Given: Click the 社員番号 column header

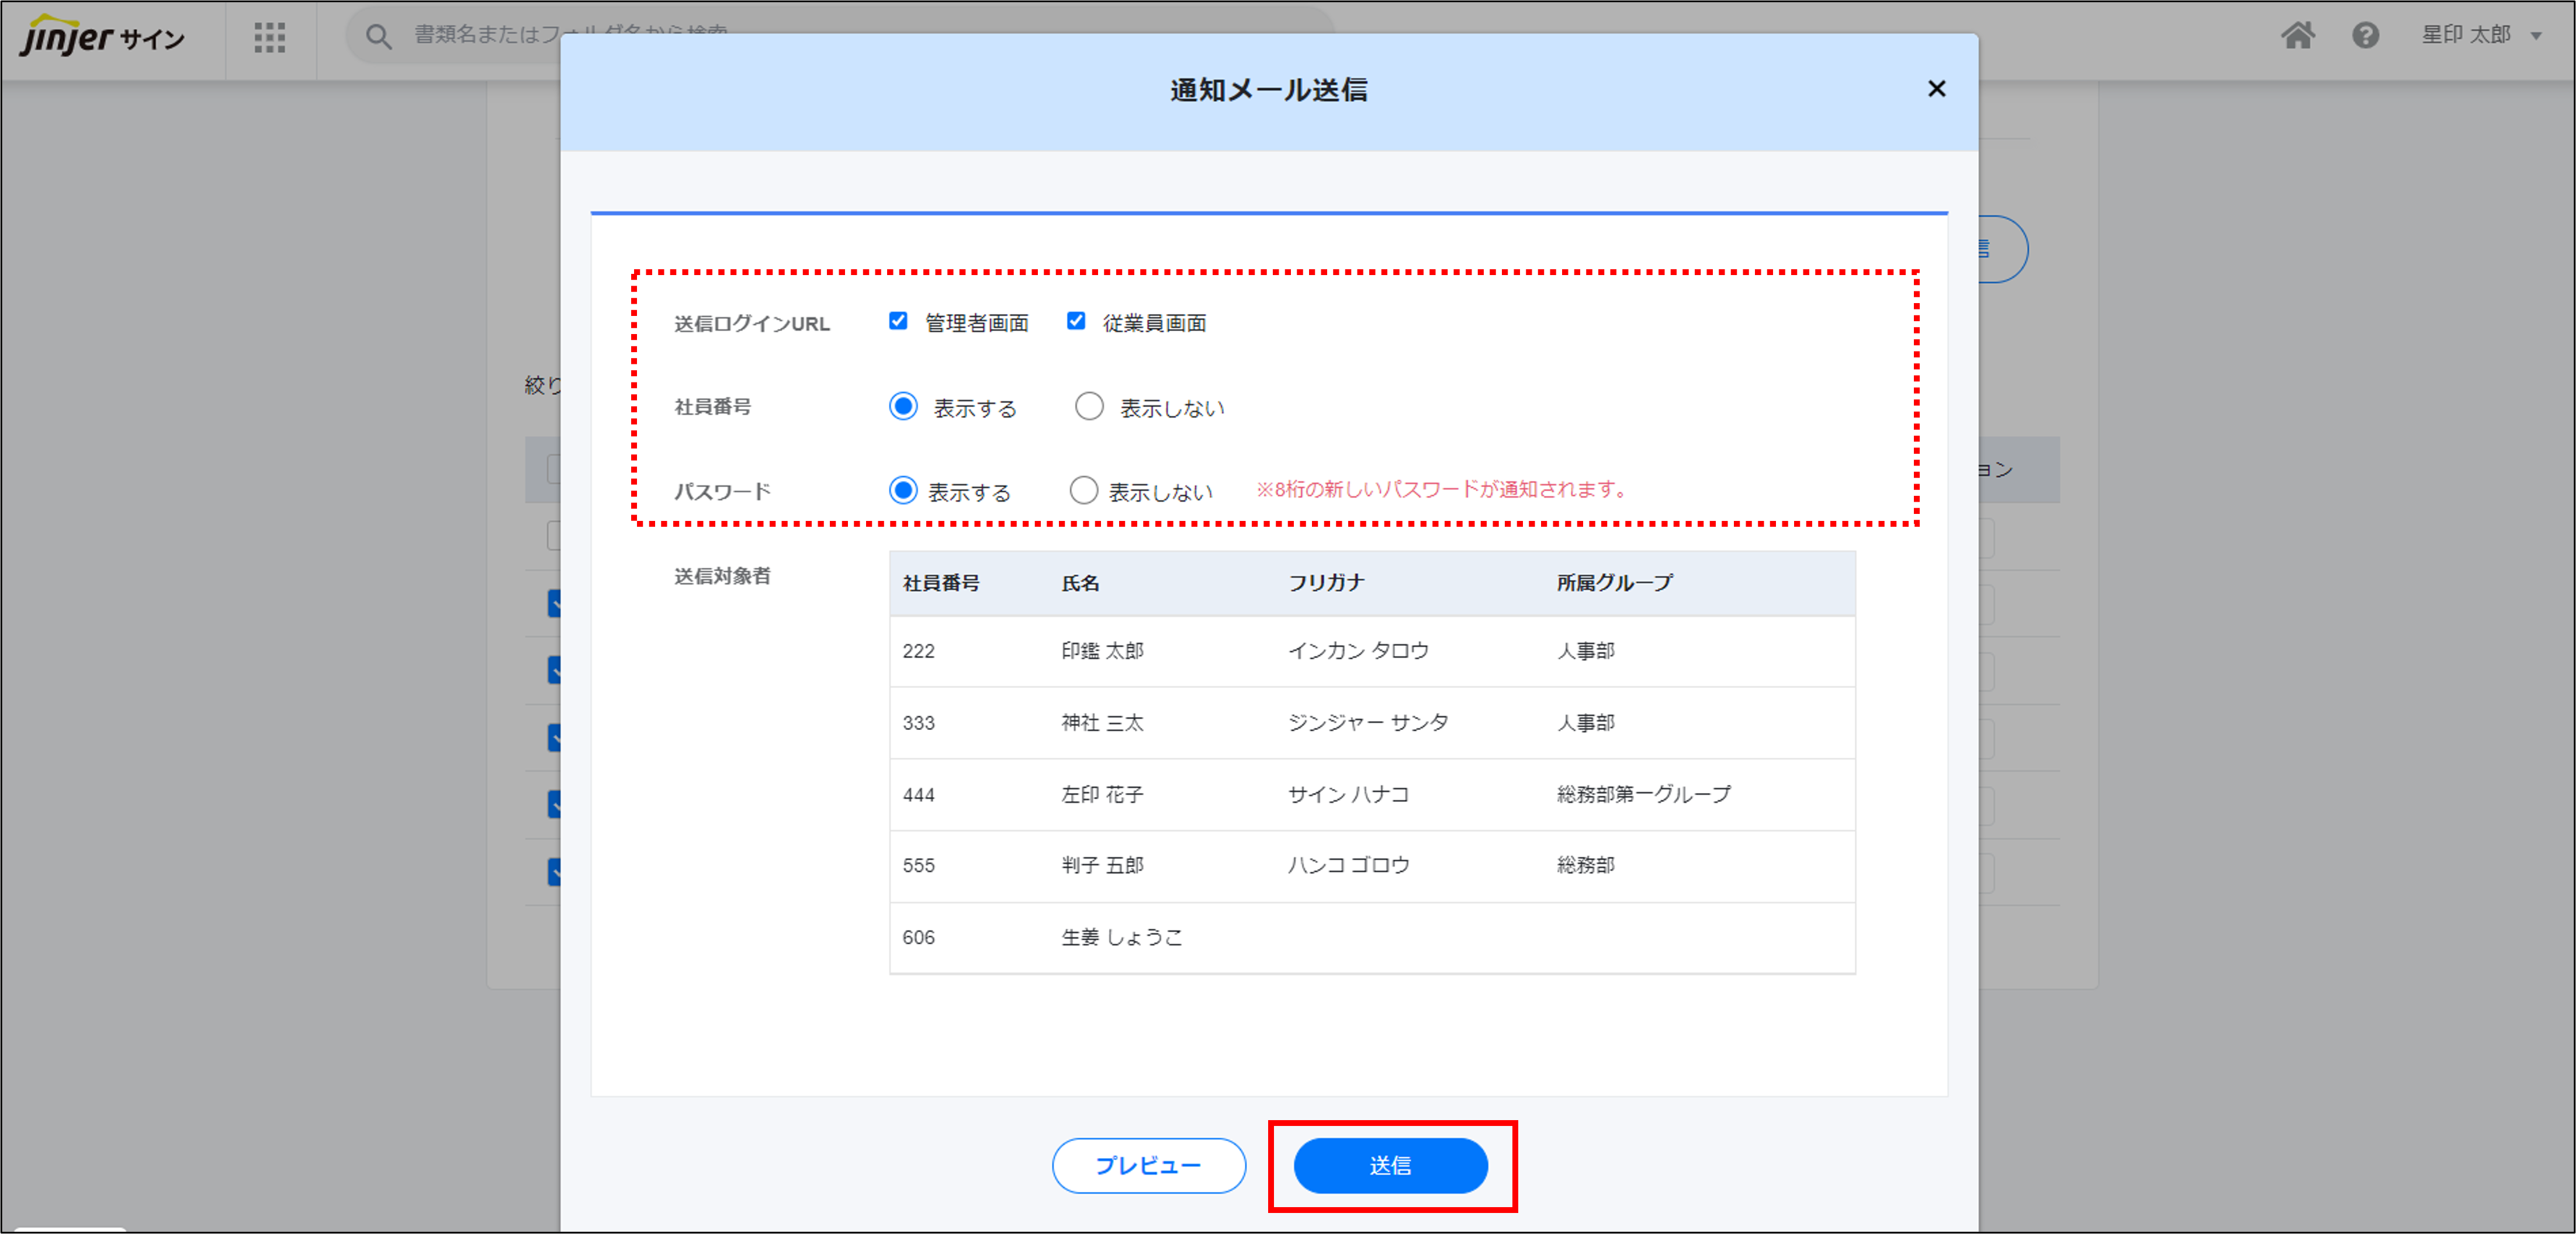Looking at the screenshot, I should 940,582.
